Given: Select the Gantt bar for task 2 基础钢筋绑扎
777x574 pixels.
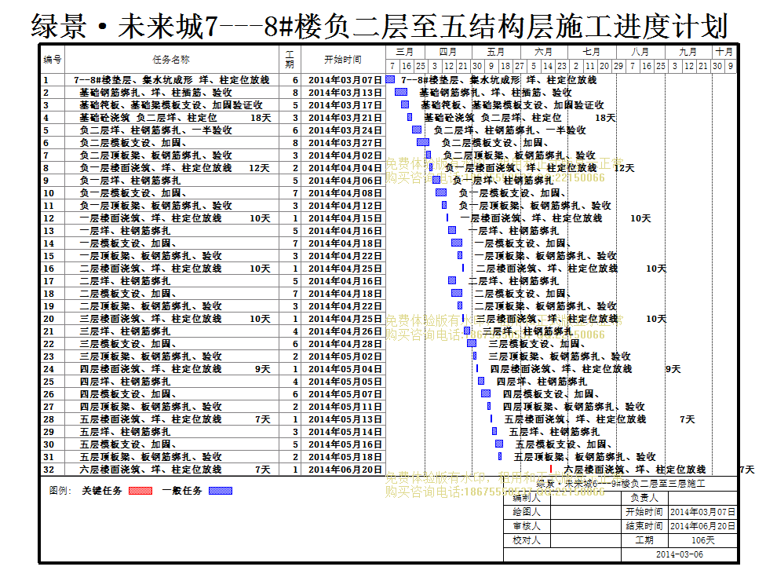Looking at the screenshot, I should 401,92.
